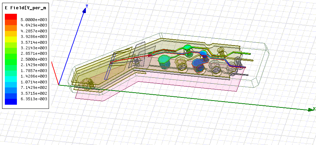This screenshot has width=316, height=145.
Task: Select the blue Y axis arrowhead
Action: pyautogui.click(x=85, y=11)
